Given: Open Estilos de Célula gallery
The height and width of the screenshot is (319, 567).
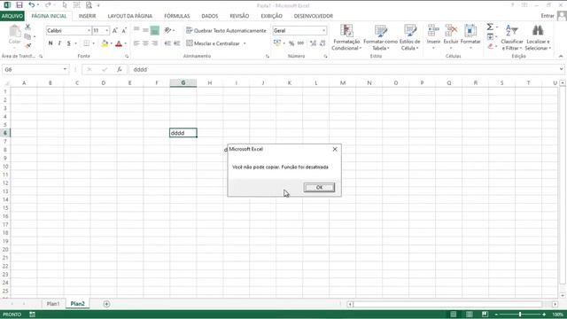Looking at the screenshot, I should [x=409, y=37].
